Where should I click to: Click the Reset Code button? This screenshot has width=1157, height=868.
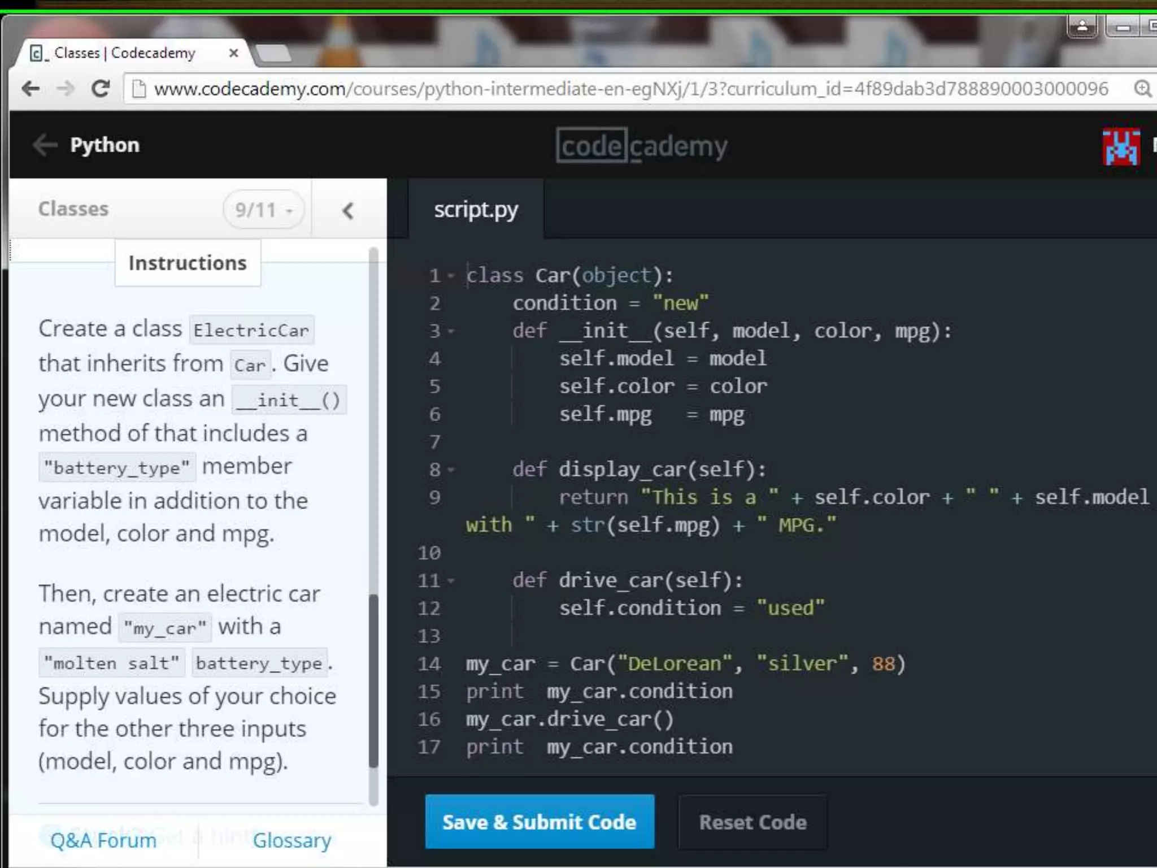pyautogui.click(x=753, y=822)
